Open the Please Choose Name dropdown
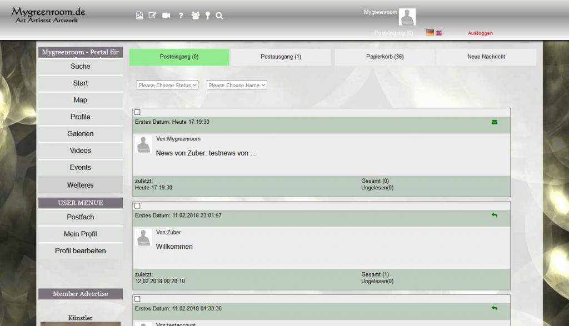Screen dimensions: 569x326 [x=237, y=85]
